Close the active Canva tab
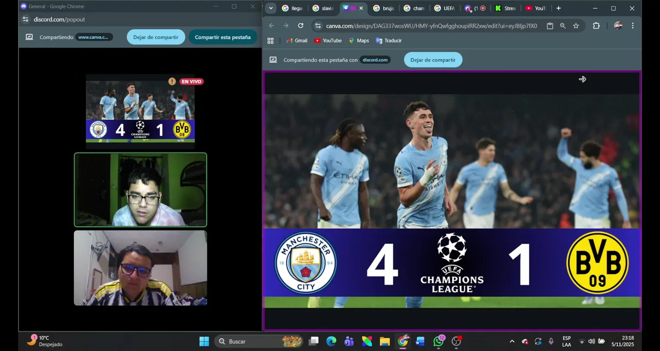Image resolution: width=660 pixels, height=351 pixels. [361, 8]
